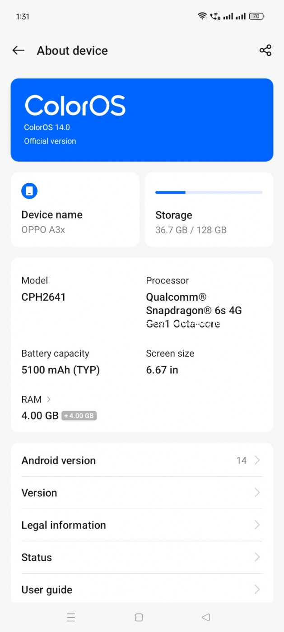Screen dimensions: 284x632
Task: Open the Status menu item
Action: coord(142,558)
